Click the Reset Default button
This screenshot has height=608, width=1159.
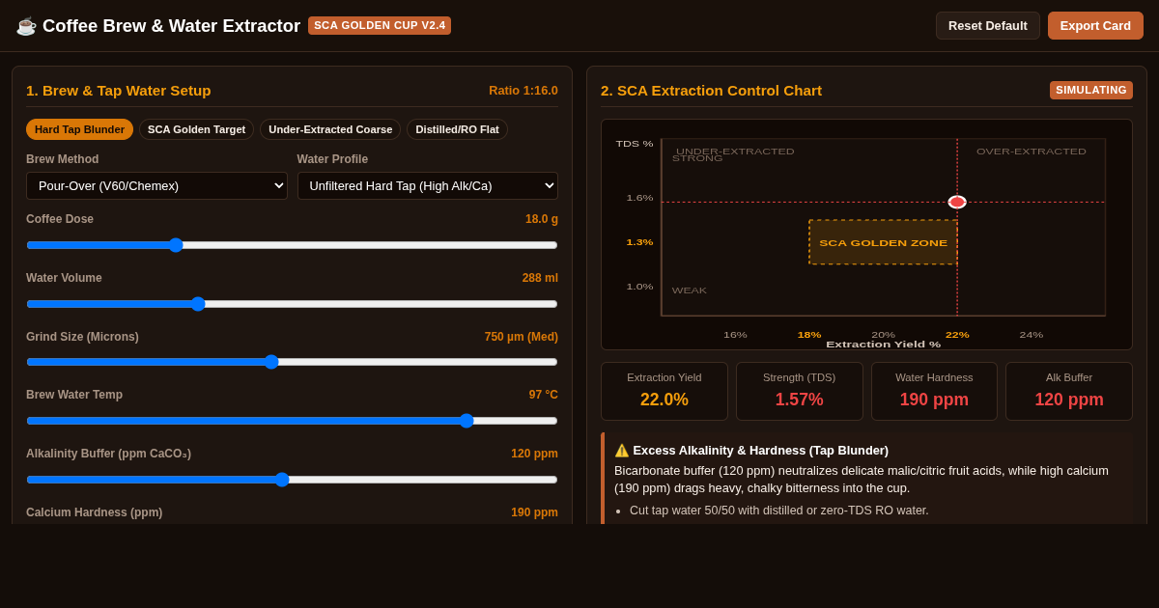pos(988,26)
